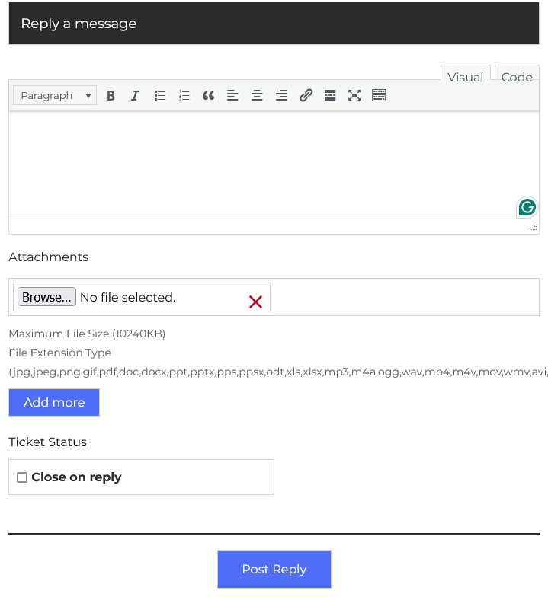Screen dimensions: 548x597
Task: Toggle bold formatting in editor toolbar
Action: (111, 96)
